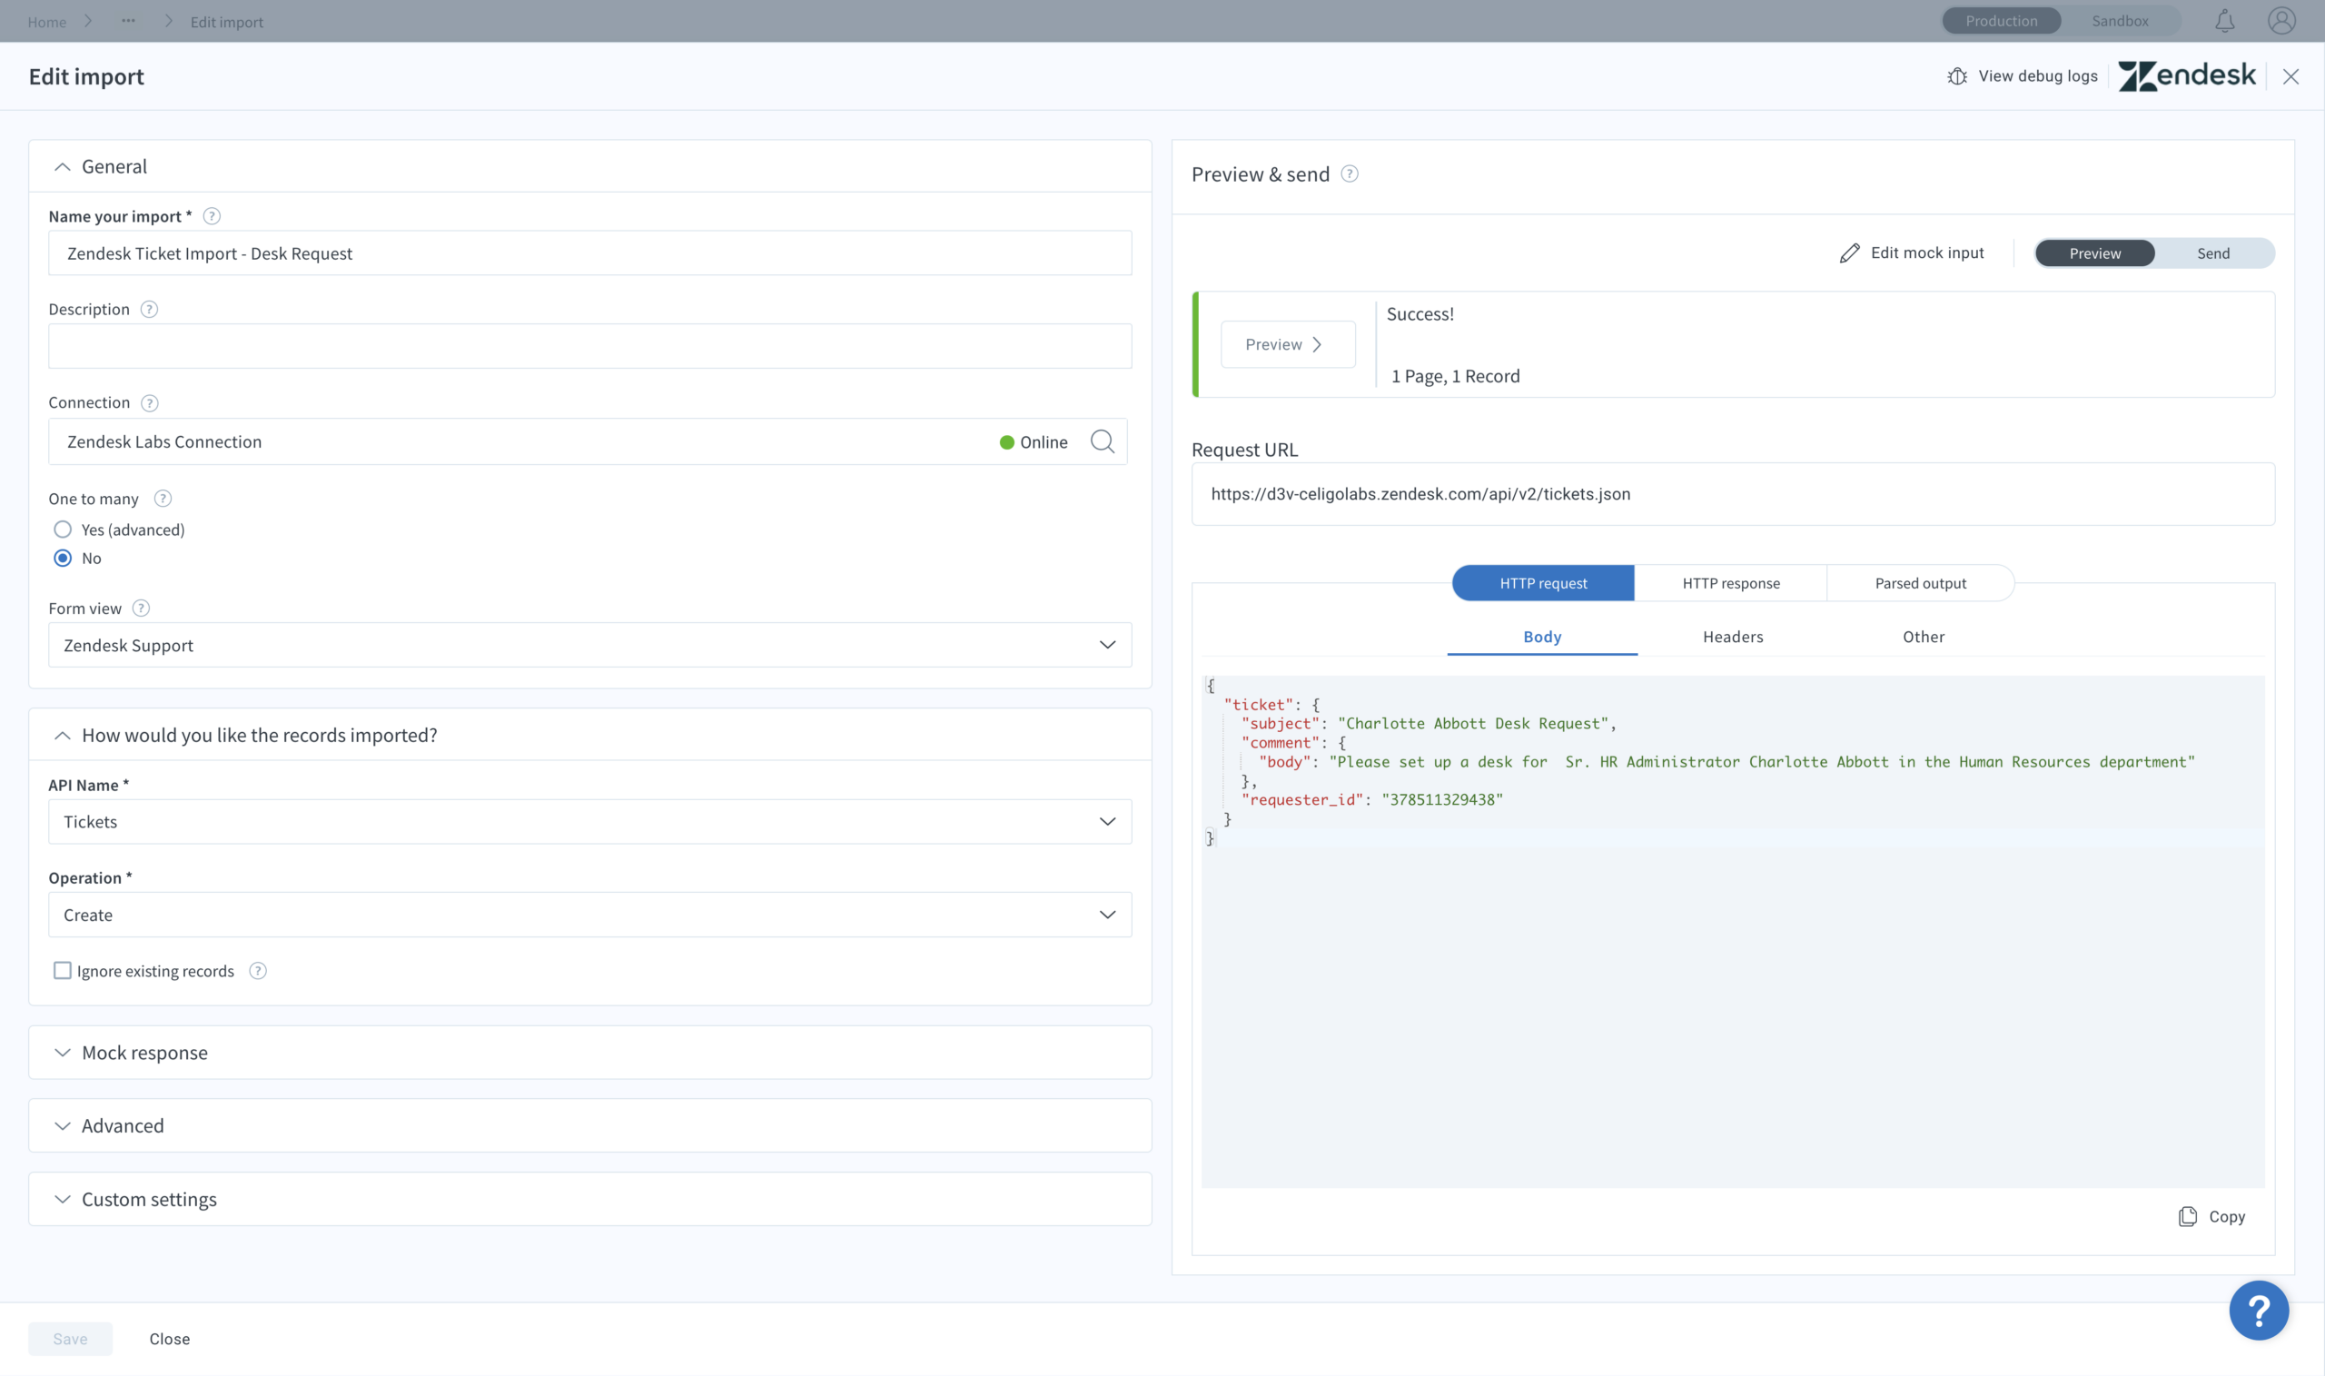The width and height of the screenshot is (2325, 1376).
Task: Expand the Custom settings section
Action: 63,1199
